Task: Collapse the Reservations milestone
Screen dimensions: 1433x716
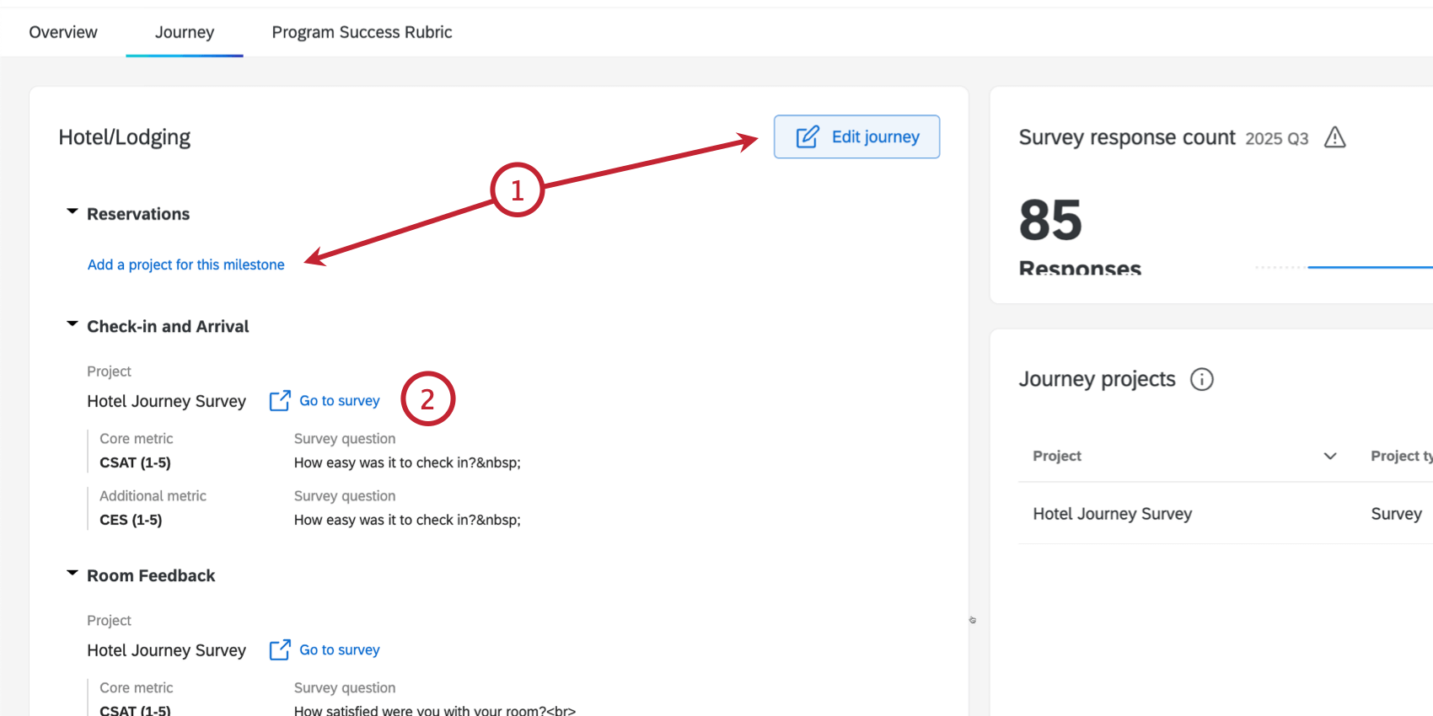Action: click(72, 212)
